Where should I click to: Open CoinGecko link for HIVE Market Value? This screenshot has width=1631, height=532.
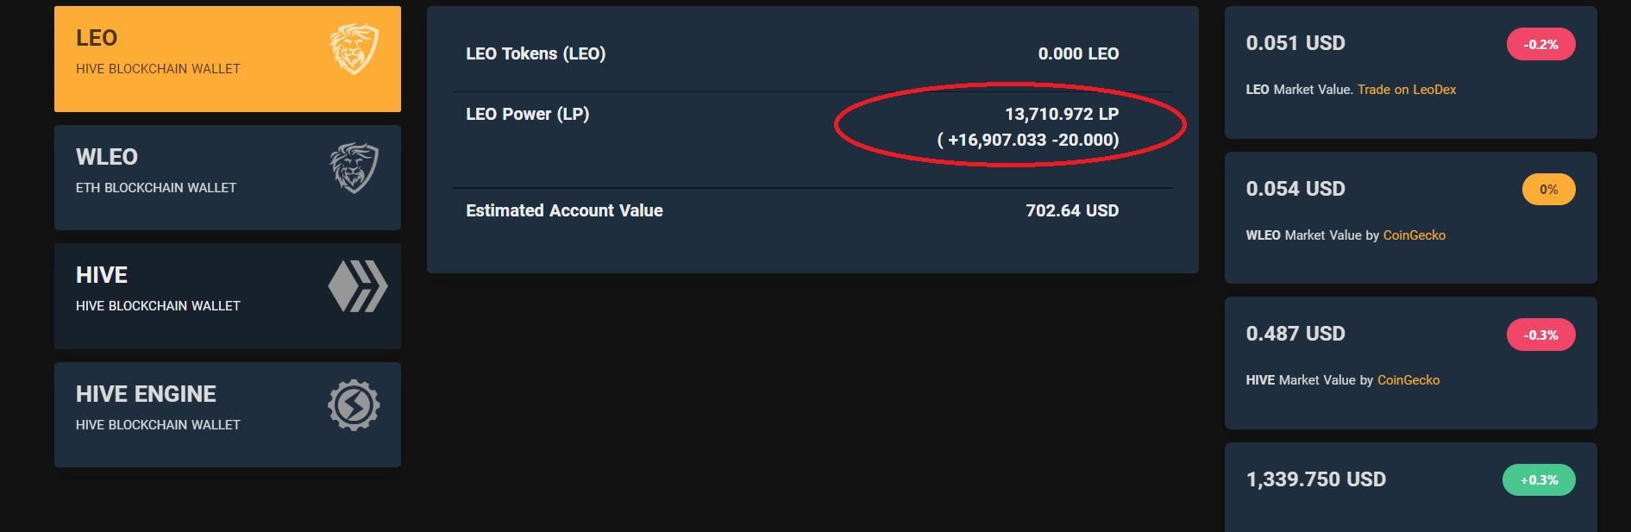(1408, 380)
